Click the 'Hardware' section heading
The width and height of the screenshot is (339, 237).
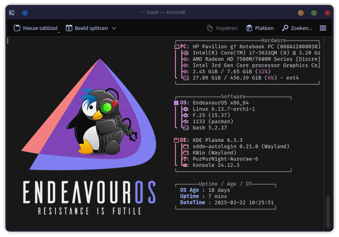click(274, 40)
